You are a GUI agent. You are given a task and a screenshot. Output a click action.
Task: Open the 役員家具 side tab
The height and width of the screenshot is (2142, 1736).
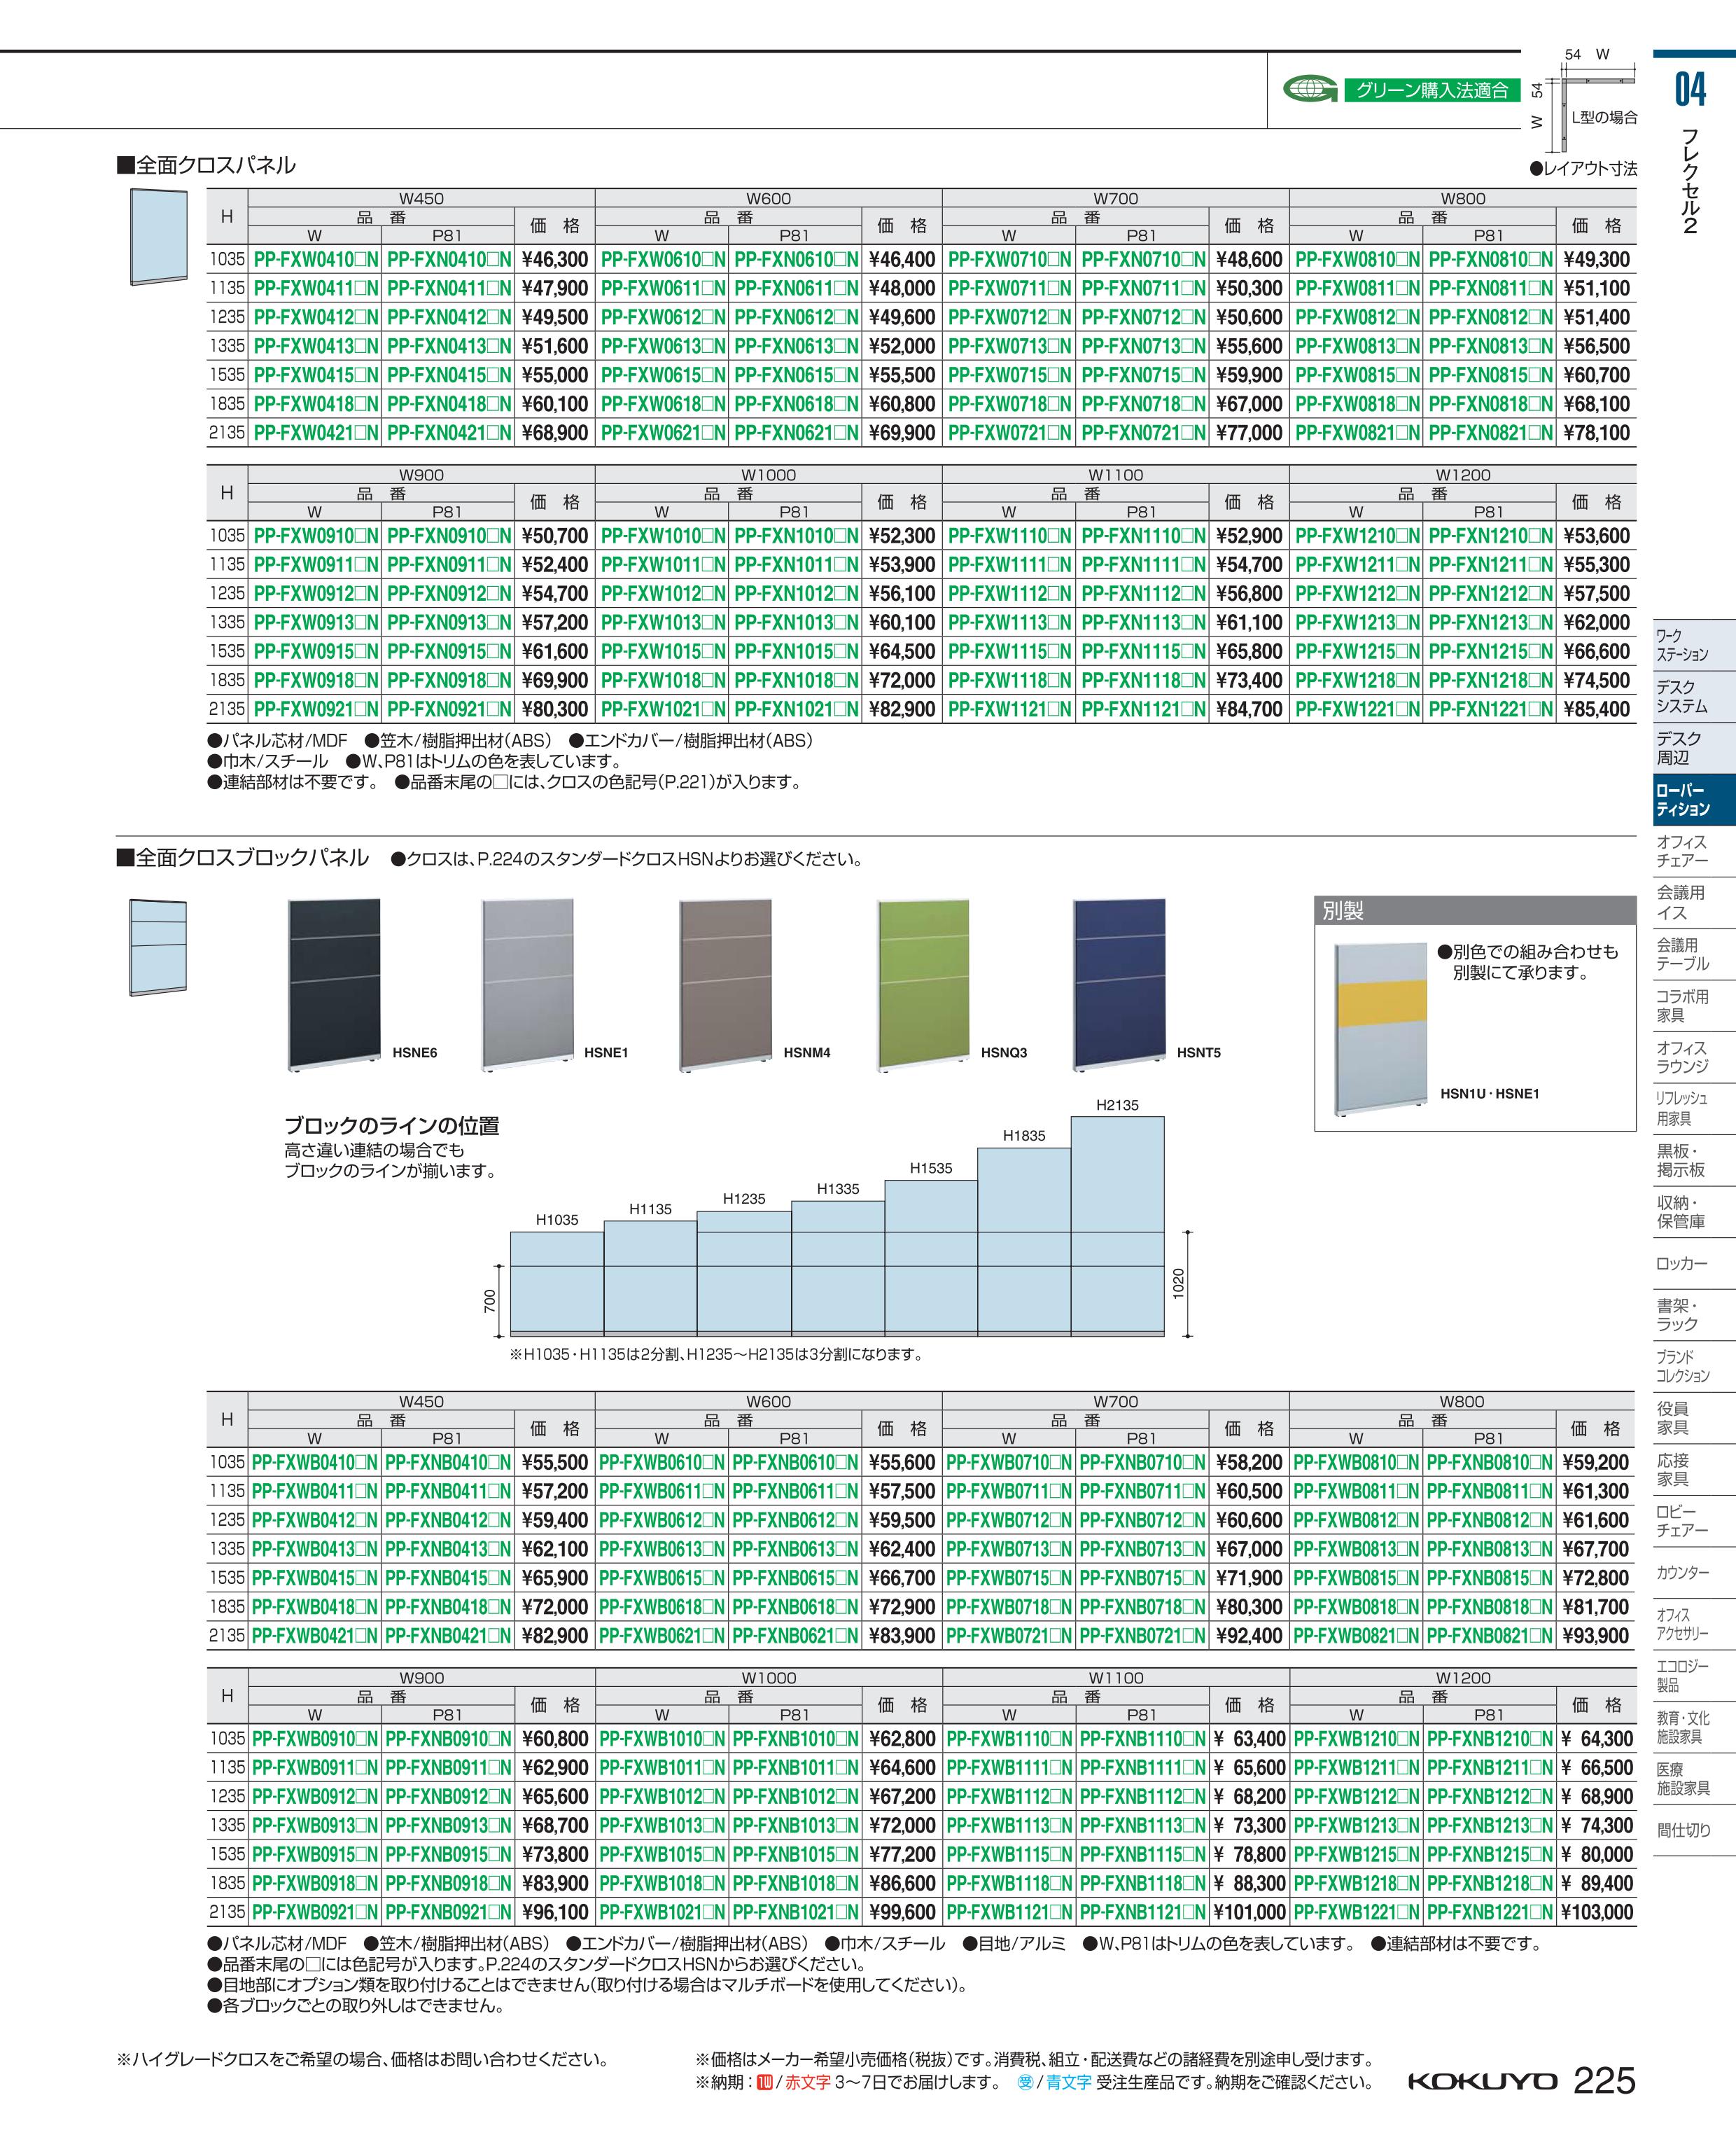tap(1693, 1419)
